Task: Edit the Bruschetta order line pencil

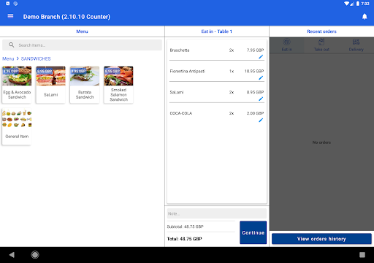Action: coord(261,57)
